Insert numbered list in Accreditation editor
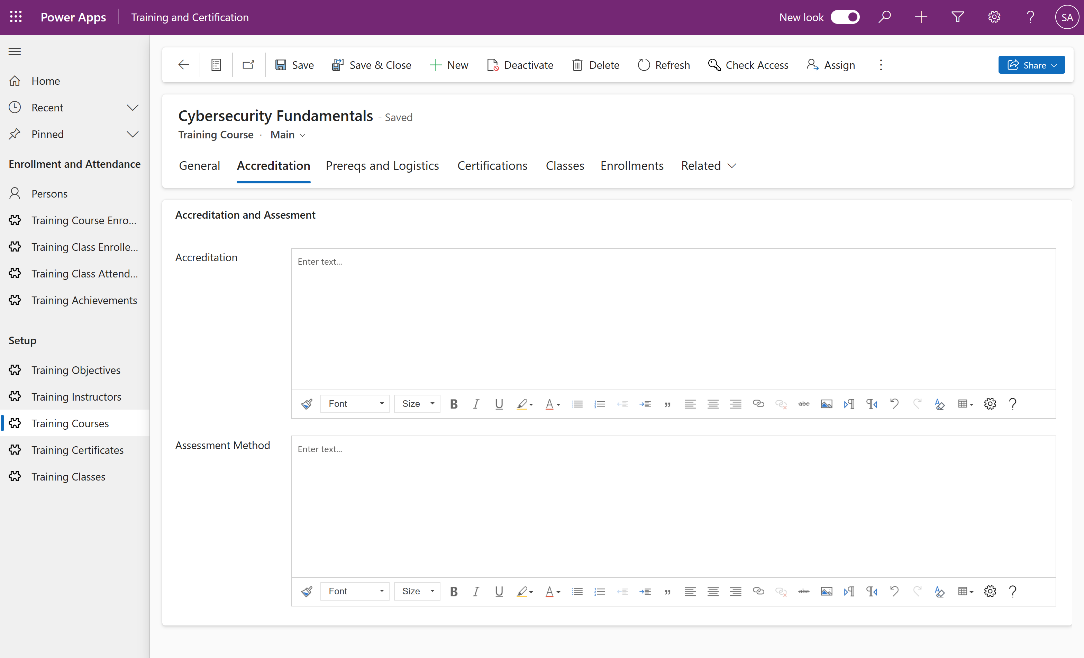The height and width of the screenshot is (658, 1084). [600, 404]
